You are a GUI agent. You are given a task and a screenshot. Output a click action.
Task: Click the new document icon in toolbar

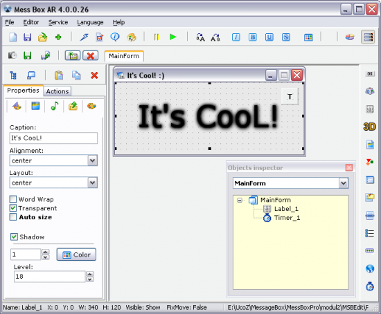click(x=12, y=37)
